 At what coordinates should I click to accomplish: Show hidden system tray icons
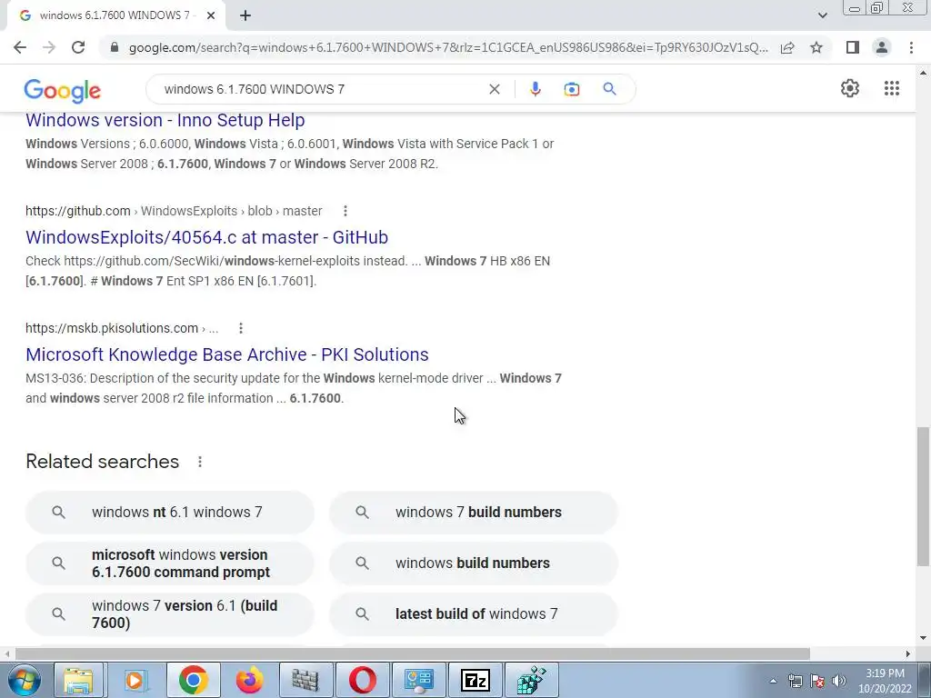(x=773, y=681)
